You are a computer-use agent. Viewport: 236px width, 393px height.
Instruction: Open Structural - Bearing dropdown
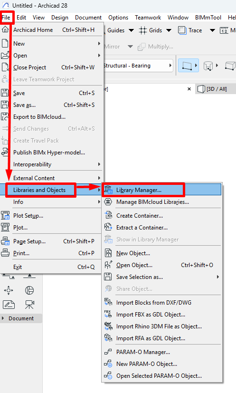[138, 66]
